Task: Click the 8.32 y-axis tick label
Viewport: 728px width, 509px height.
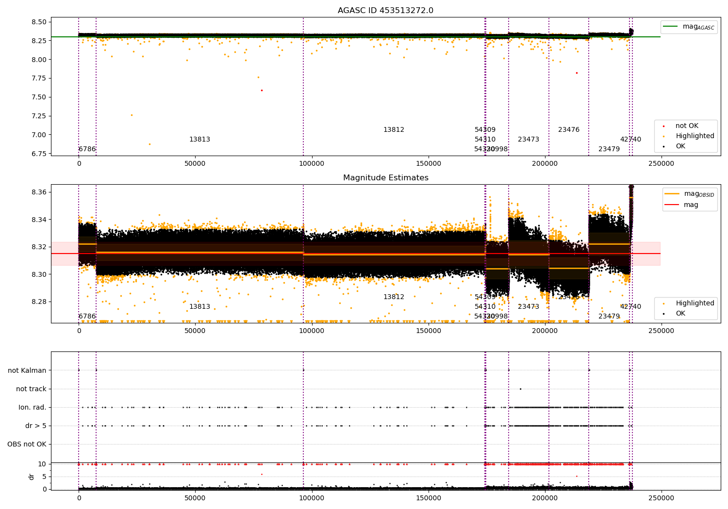Action: point(38,247)
